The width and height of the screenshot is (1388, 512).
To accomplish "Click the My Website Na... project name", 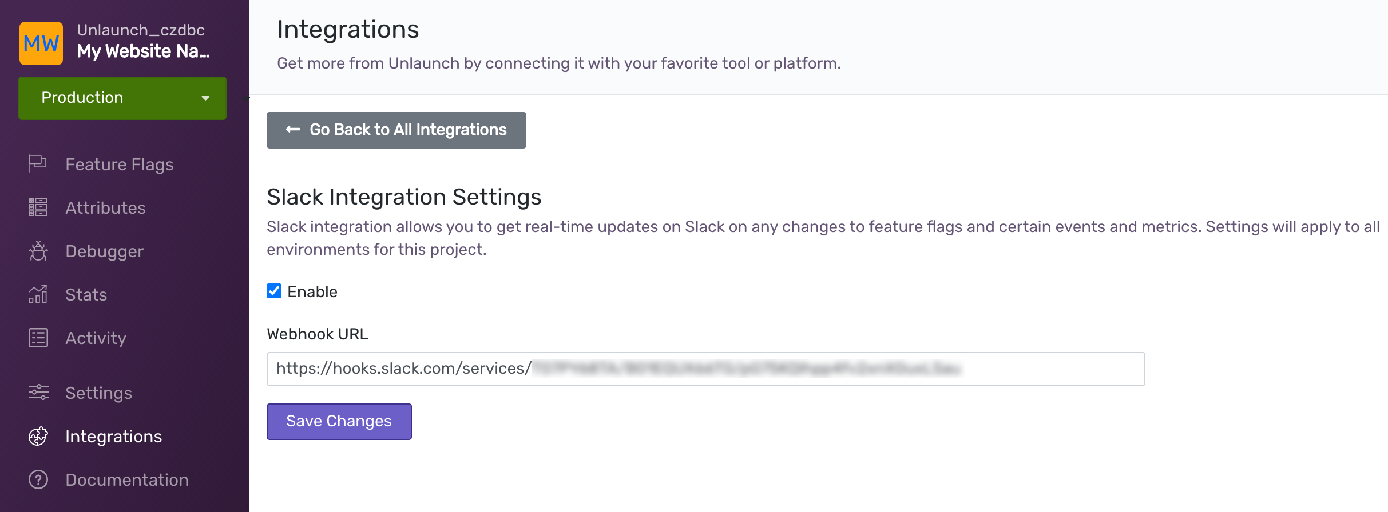I will coord(144,51).
